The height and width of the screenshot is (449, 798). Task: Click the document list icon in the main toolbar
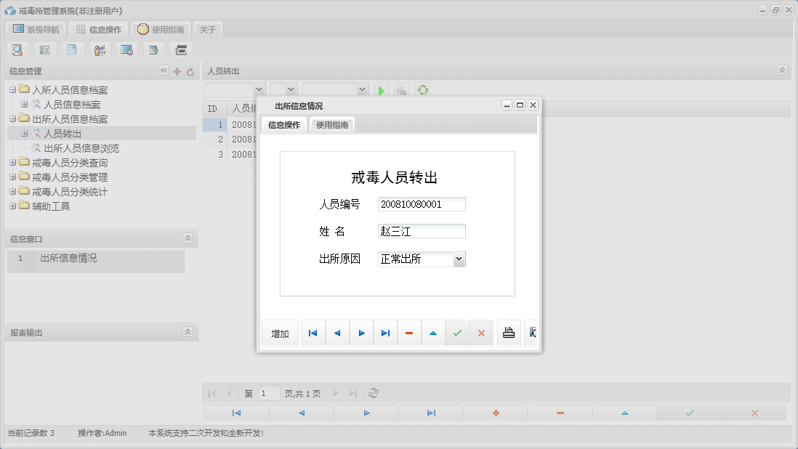pyautogui.click(x=44, y=49)
